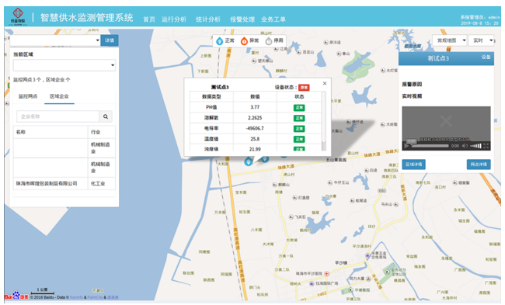This screenshot has width=505, height=305.
Task: Switch to the 设备 tab in right panel
Action: point(486,57)
